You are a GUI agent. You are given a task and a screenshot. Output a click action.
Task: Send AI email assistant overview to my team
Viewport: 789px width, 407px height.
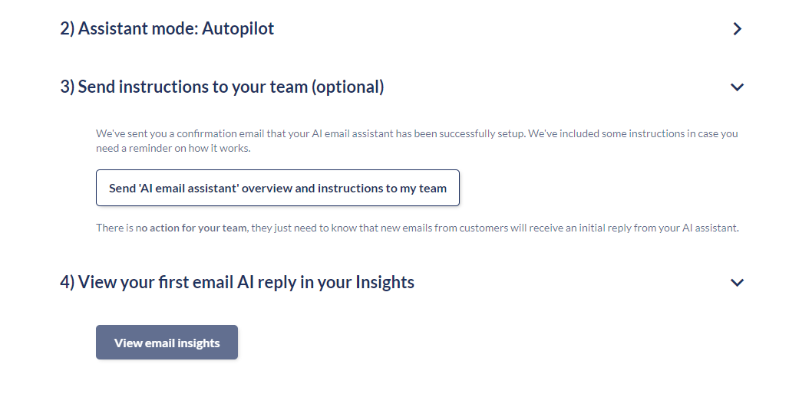[x=277, y=188]
